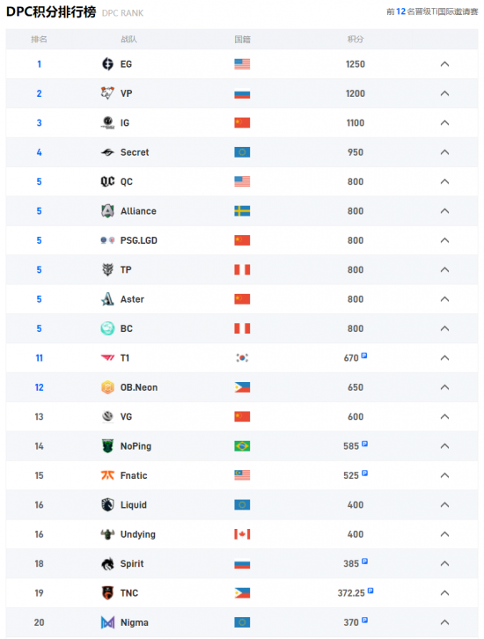Expand the PSG.LGD row details chevron
The image size is (484, 639).
click(x=445, y=240)
